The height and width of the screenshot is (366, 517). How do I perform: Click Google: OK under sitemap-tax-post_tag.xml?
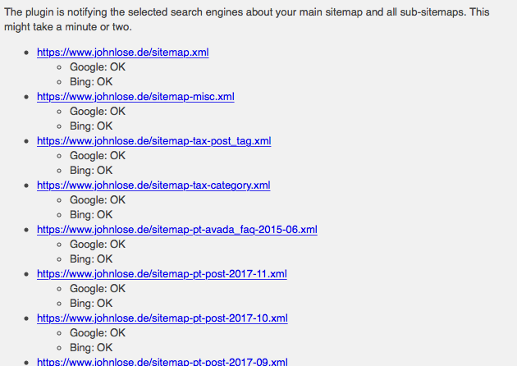coord(98,156)
